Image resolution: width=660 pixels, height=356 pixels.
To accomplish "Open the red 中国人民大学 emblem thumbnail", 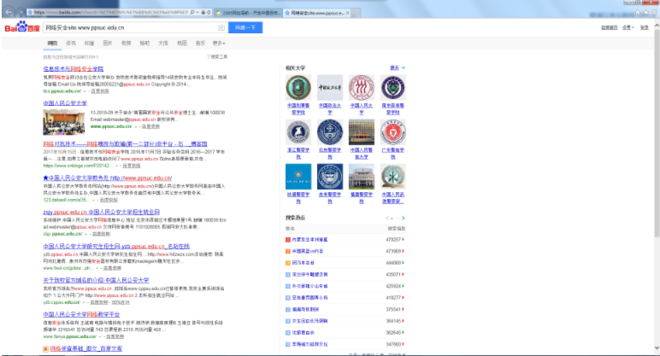I will (x=361, y=87).
